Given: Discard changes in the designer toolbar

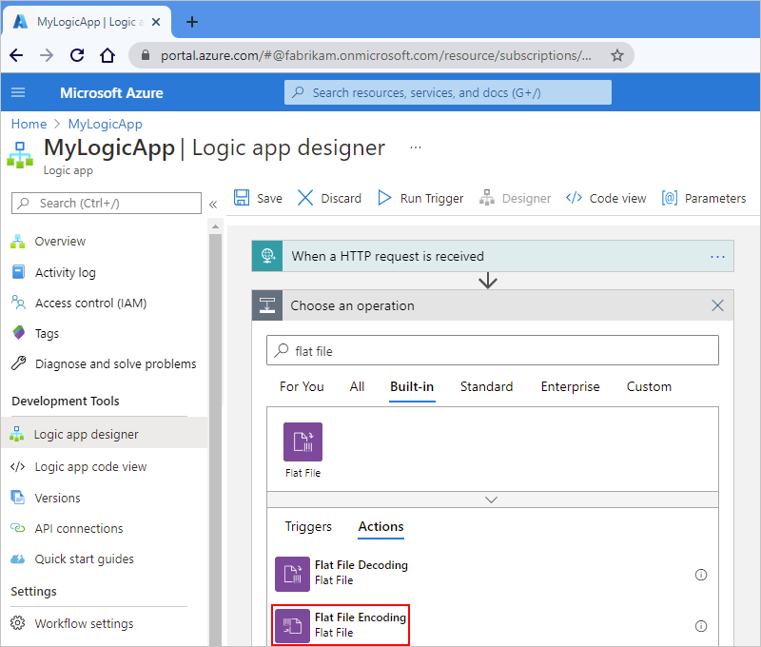Looking at the screenshot, I should click(329, 198).
